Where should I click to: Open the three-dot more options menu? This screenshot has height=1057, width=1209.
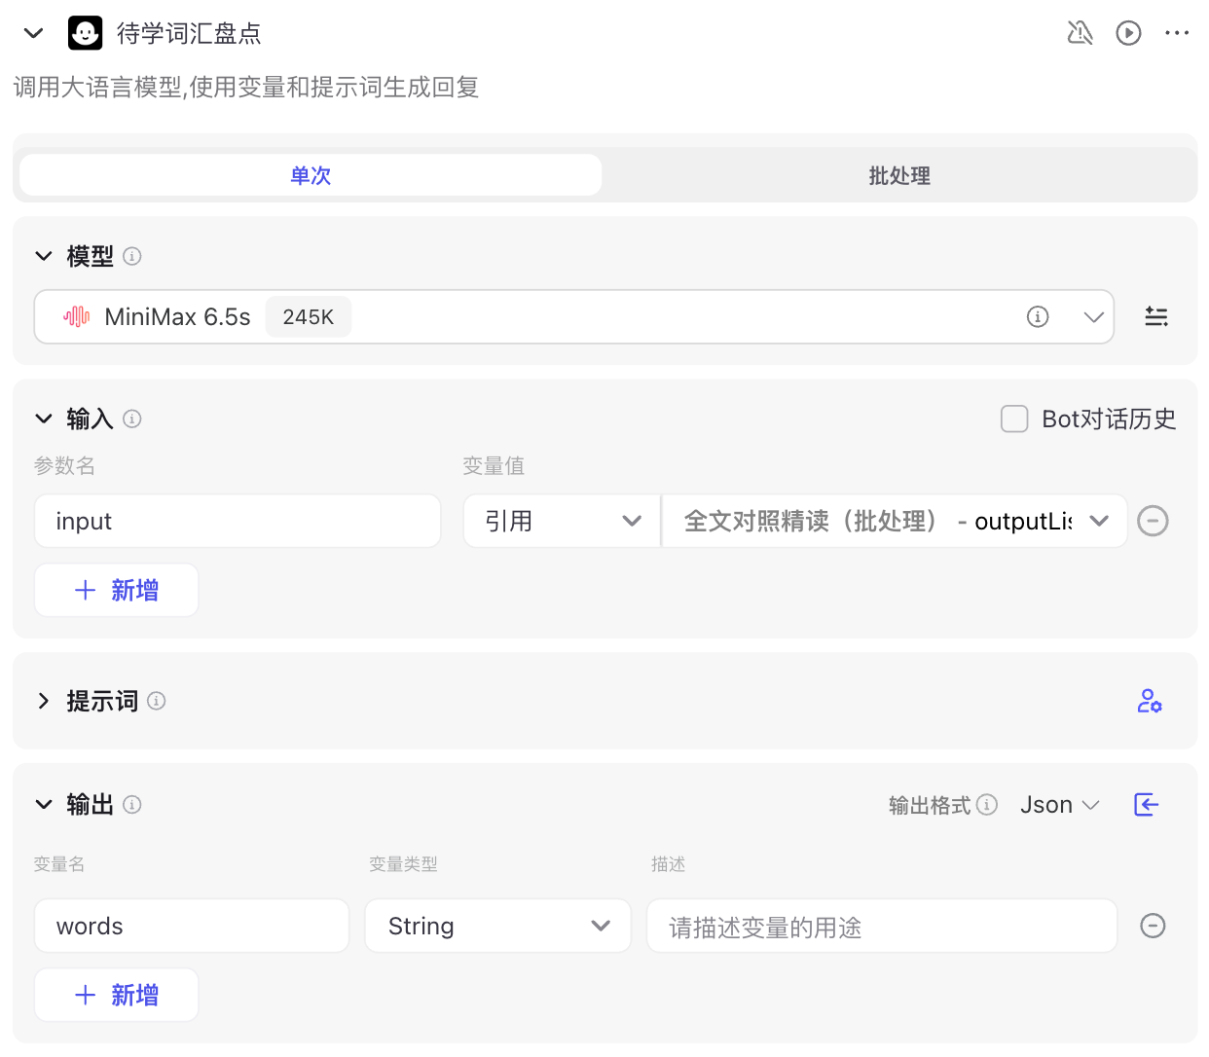coord(1177,33)
